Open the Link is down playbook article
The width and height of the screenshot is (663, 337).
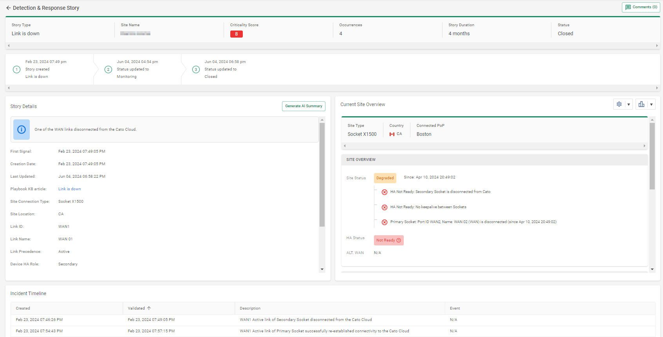(70, 189)
